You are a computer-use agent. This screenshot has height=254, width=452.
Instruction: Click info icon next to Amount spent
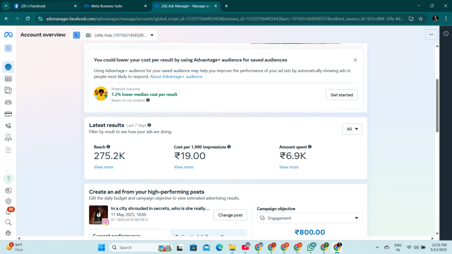pos(310,147)
